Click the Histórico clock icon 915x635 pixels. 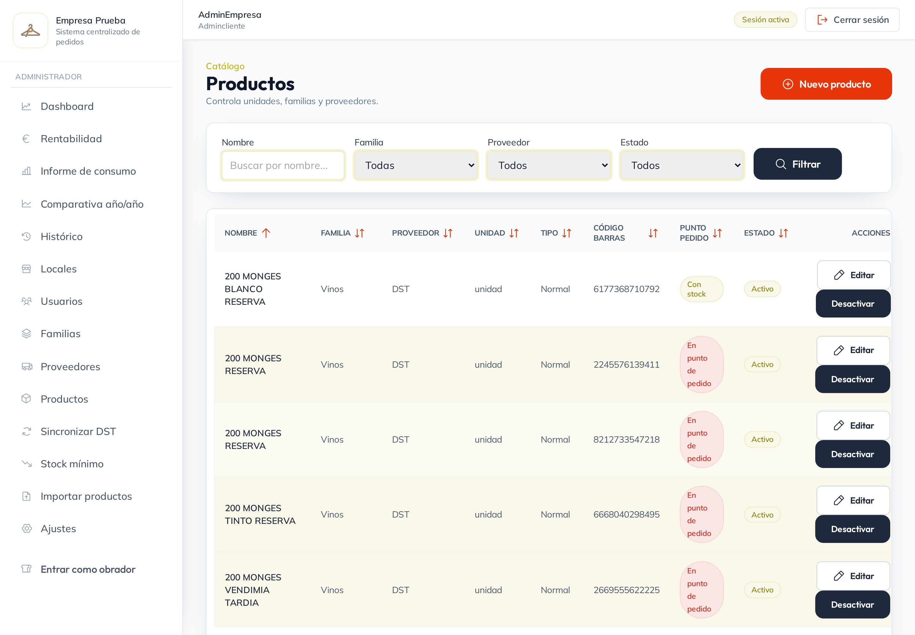26,236
